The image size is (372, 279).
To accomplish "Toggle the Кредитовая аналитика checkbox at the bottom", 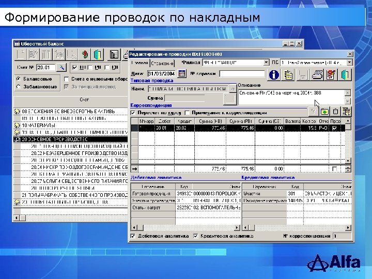I will tap(195, 236).
